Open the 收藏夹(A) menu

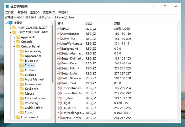point(49,12)
